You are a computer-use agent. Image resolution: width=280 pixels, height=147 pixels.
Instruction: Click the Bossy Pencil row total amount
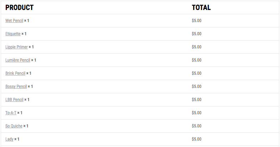tap(196, 86)
